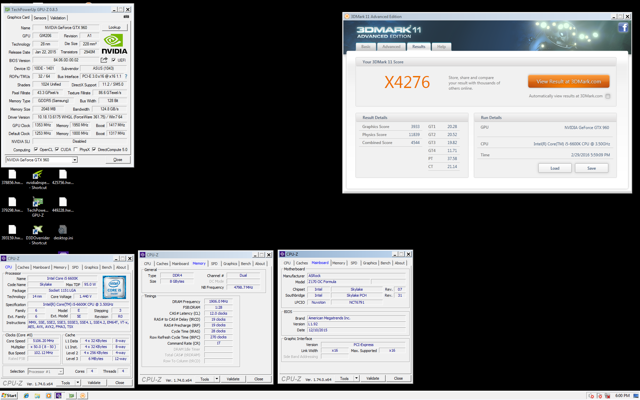This screenshot has width=640, height=400.
Task: Open Tools dropdown arrow in Memory window
Action: [x=217, y=379]
